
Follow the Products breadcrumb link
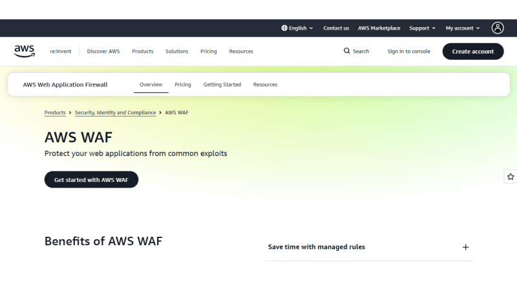[x=55, y=113]
